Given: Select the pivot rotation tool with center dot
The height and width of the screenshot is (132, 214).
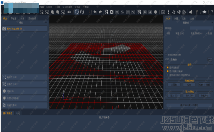Looking at the screenshot, I should coord(82,12).
